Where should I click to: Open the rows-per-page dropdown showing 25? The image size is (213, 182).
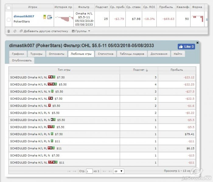click(x=119, y=171)
